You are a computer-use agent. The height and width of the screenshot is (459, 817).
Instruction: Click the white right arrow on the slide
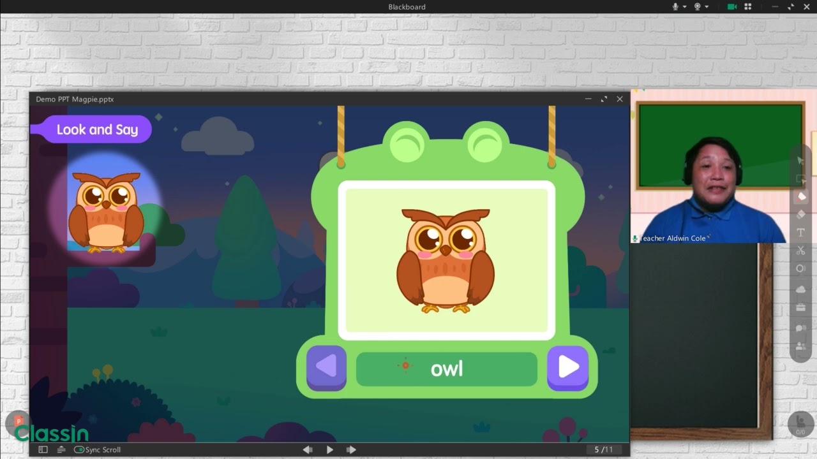(567, 367)
